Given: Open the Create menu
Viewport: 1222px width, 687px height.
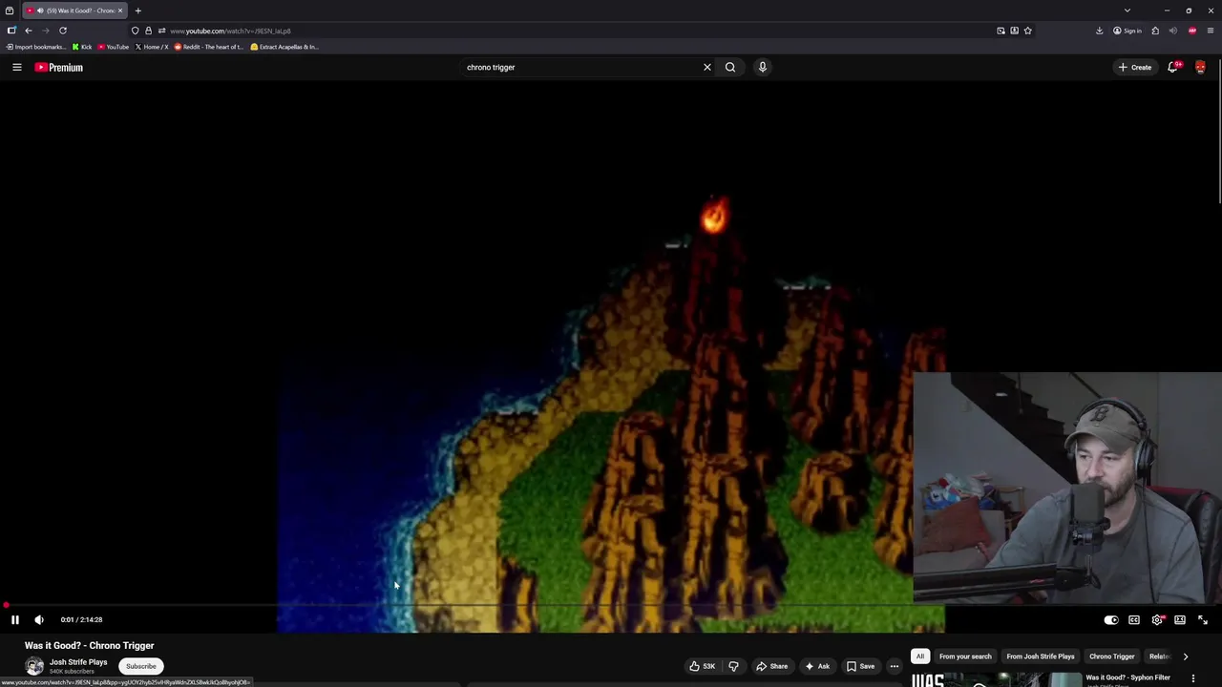Looking at the screenshot, I should coord(1135,67).
